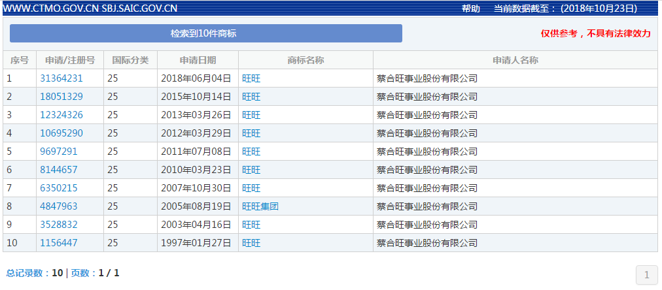Image resolution: width=662 pixels, height=290 pixels.
Task: Open registration number 10695290
Action: click(x=61, y=133)
